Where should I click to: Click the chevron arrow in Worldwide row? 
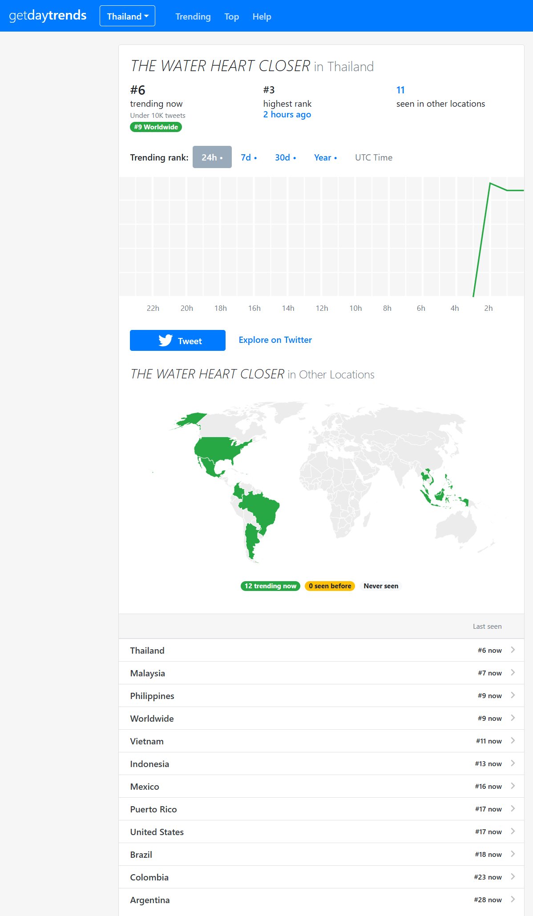pos(513,718)
